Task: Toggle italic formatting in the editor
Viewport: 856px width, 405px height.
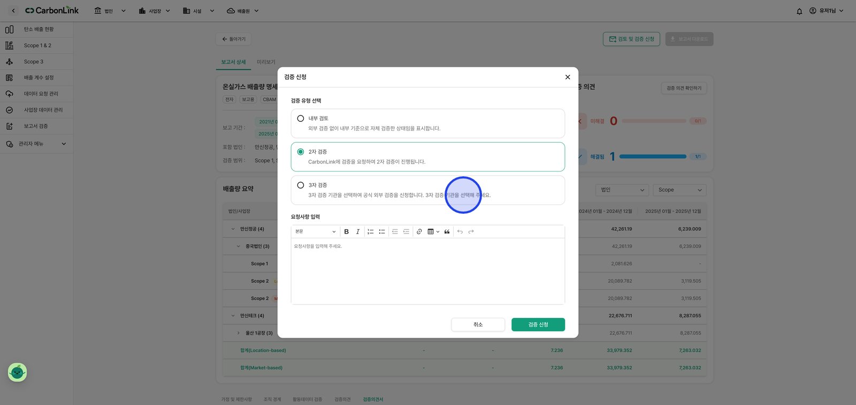Action: (358, 232)
